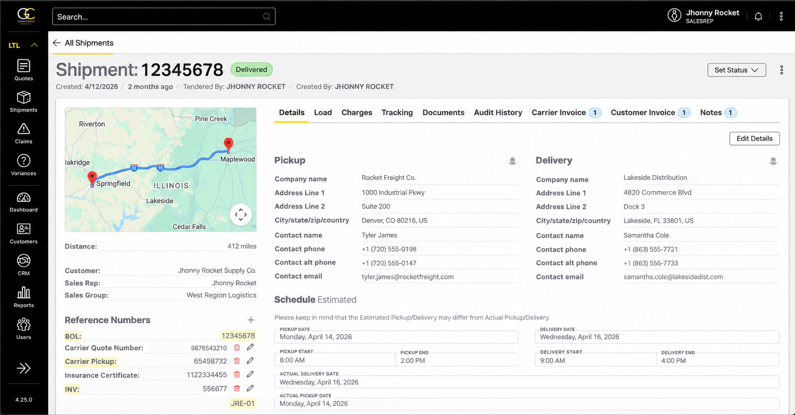Delete the Carrier Pickup reference
This screenshot has height=415, width=795.
coord(237,361)
